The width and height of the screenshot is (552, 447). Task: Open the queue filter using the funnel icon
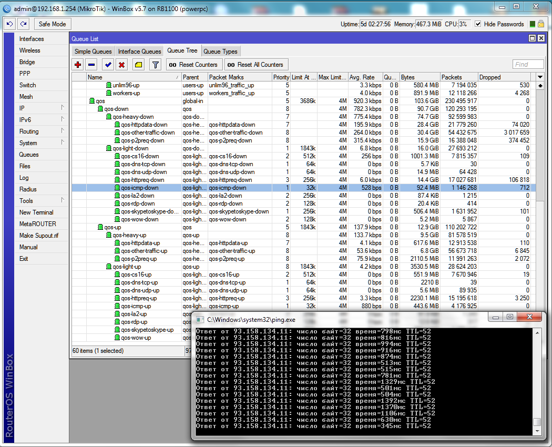156,64
